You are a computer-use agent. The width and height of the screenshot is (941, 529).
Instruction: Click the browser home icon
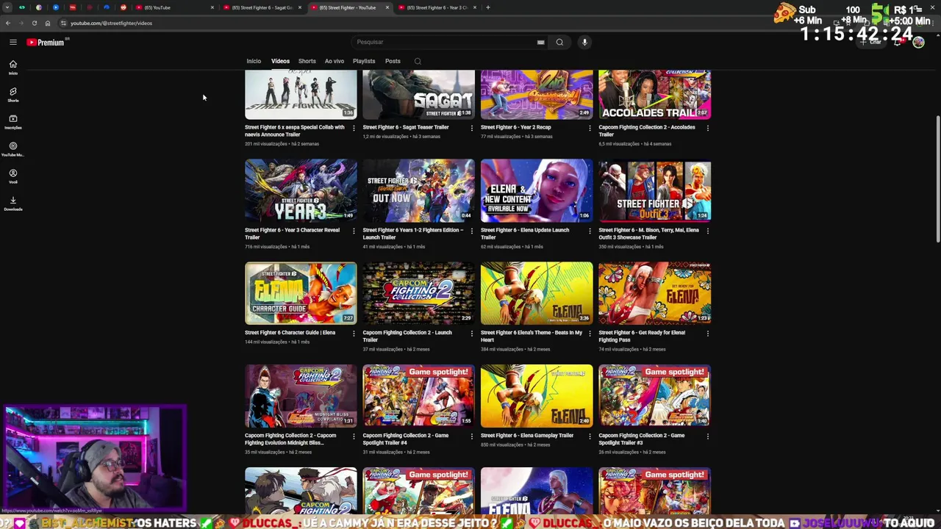coord(48,23)
